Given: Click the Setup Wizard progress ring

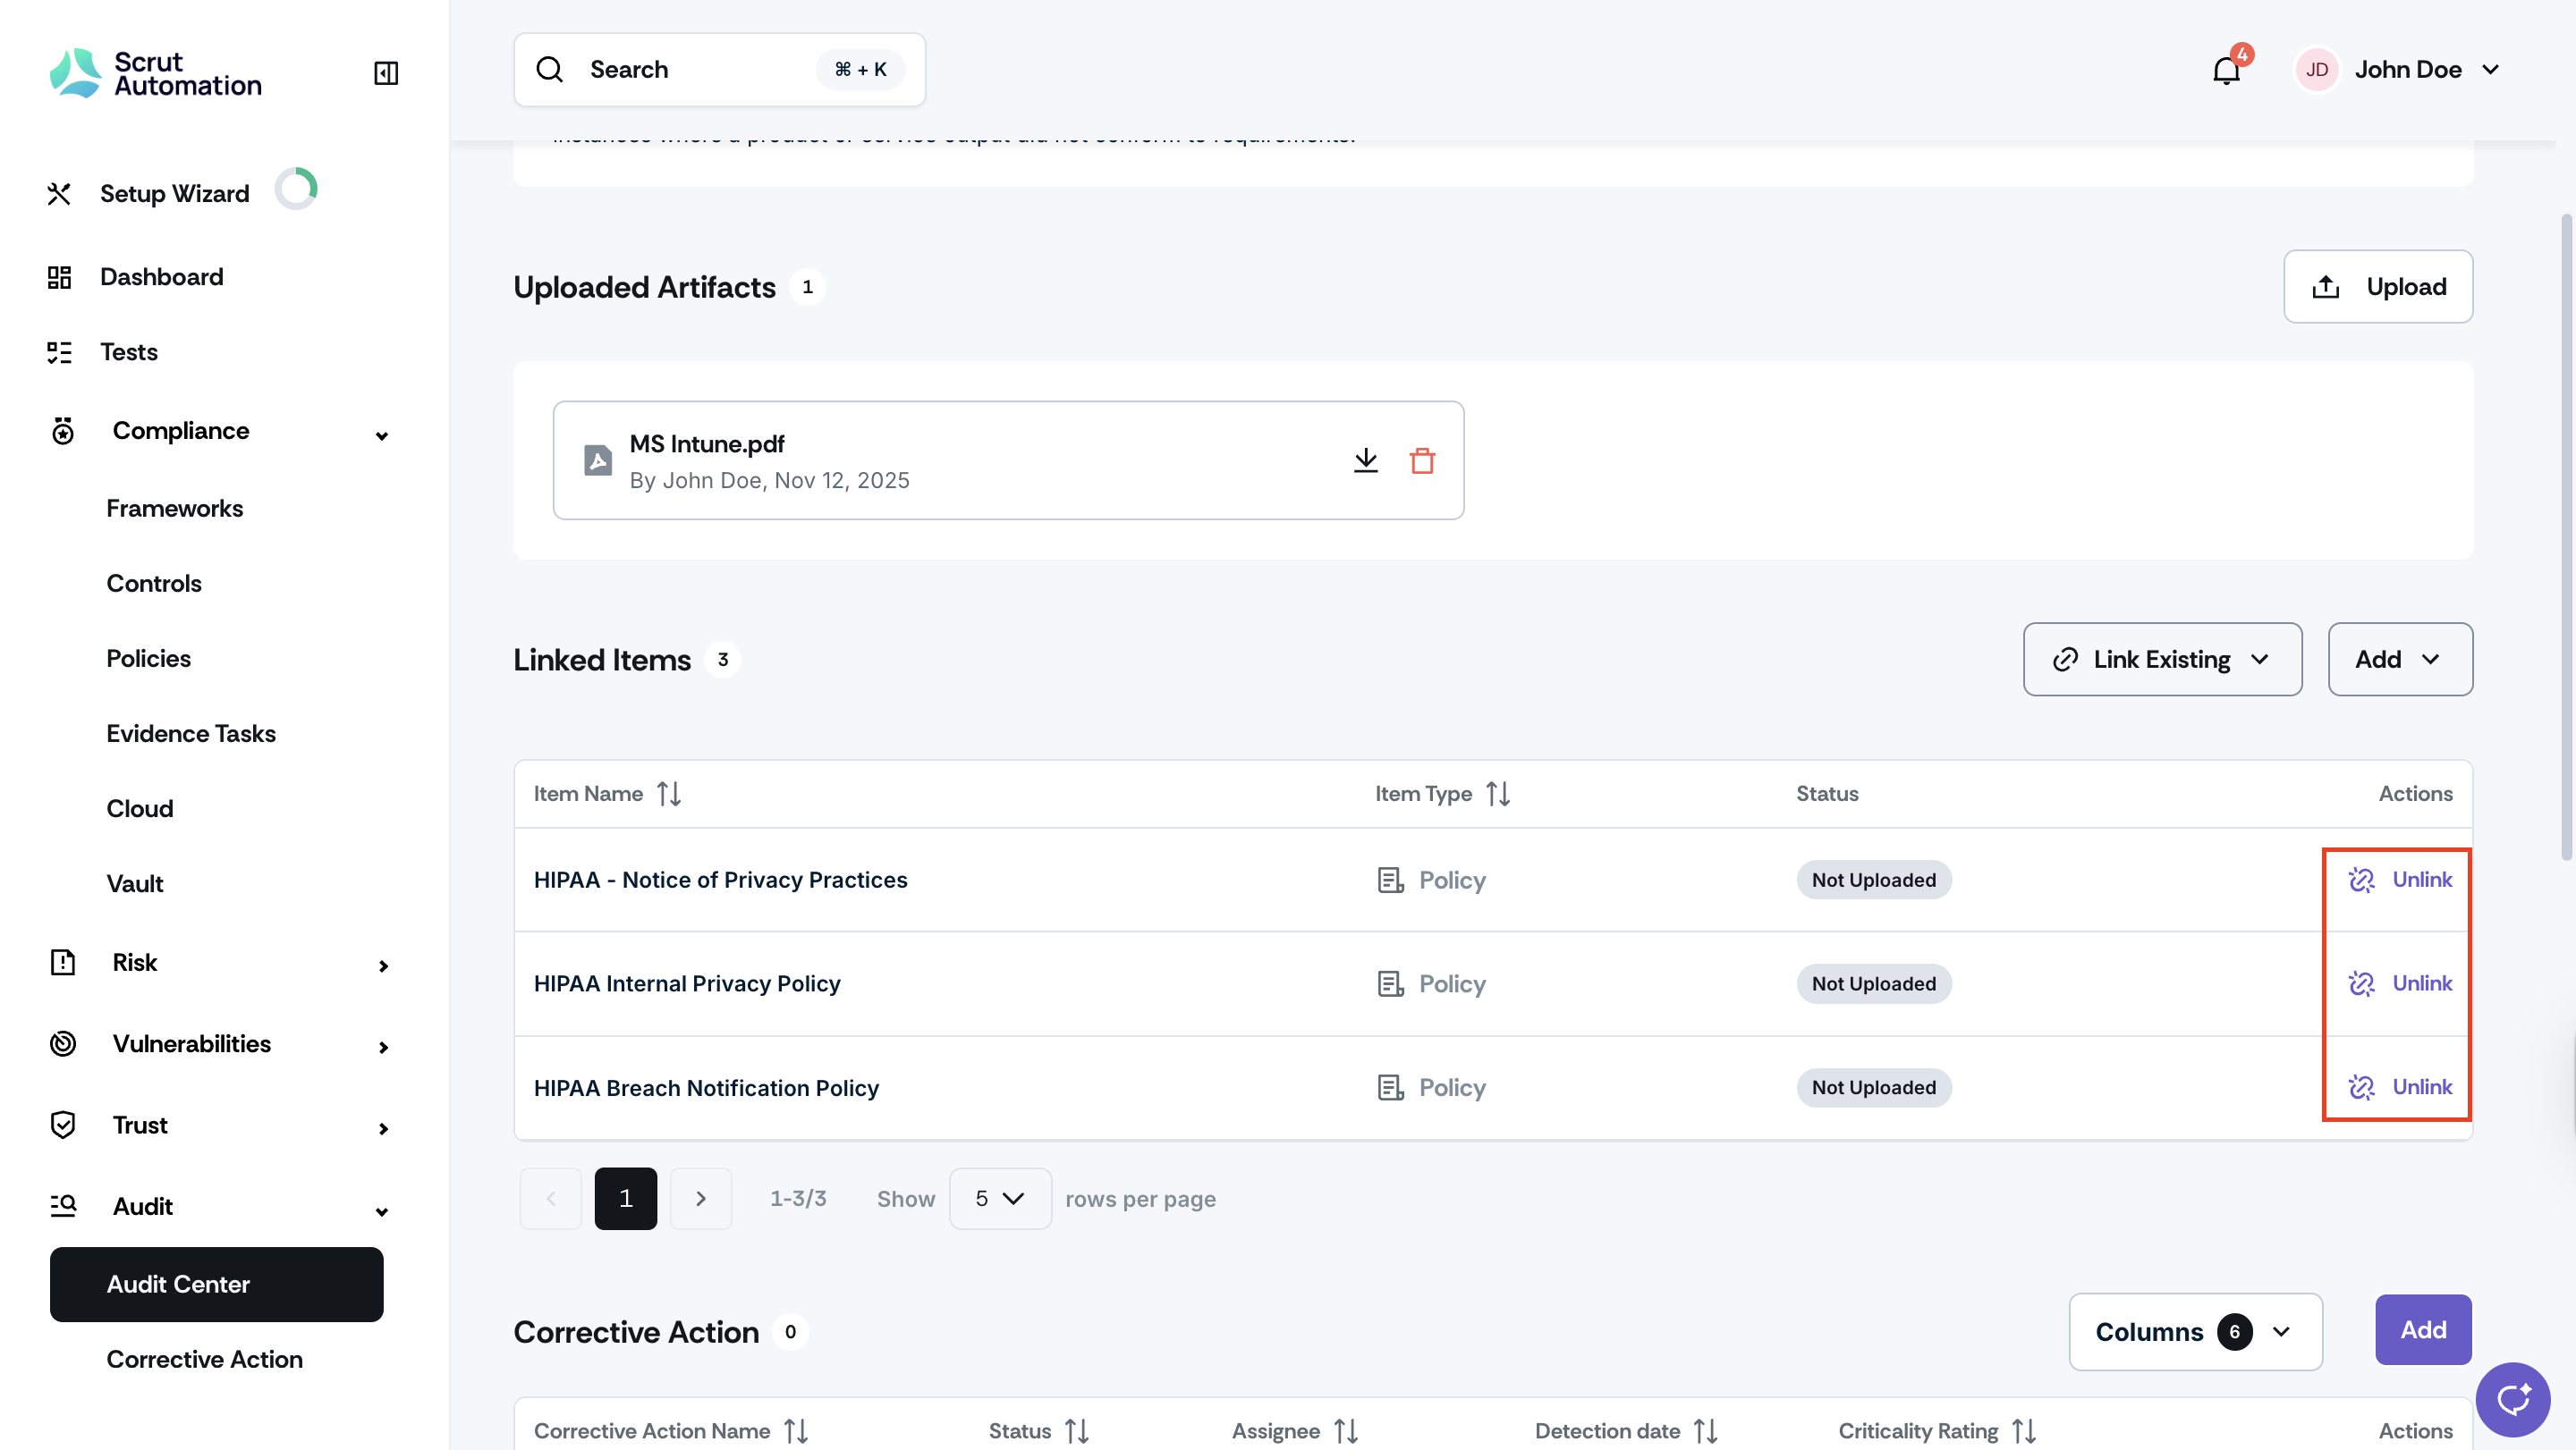Looking at the screenshot, I should 296,190.
